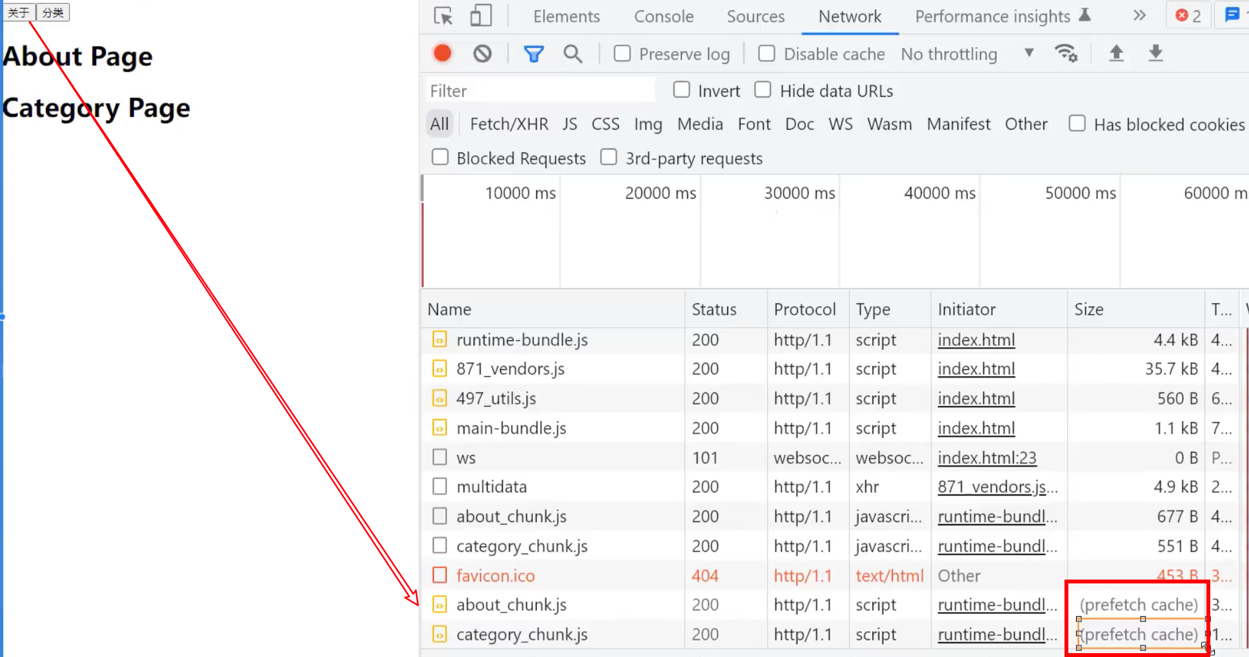Screen dimensions: 1249x657
Task: Filter by WS requests
Action: pyautogui.click(x=841, y=124)
